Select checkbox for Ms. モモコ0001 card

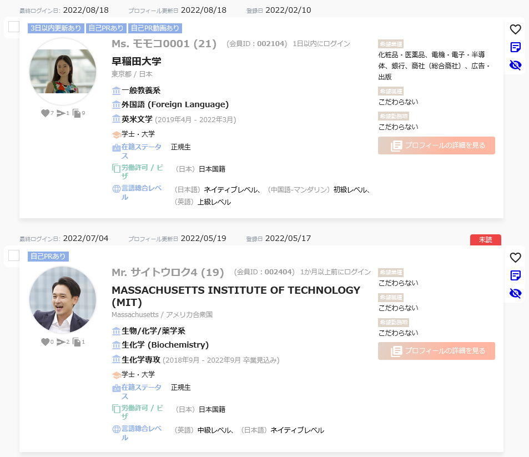pos(14,27)
